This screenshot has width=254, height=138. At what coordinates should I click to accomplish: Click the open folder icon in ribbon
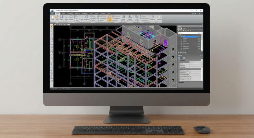coord(57,17)
